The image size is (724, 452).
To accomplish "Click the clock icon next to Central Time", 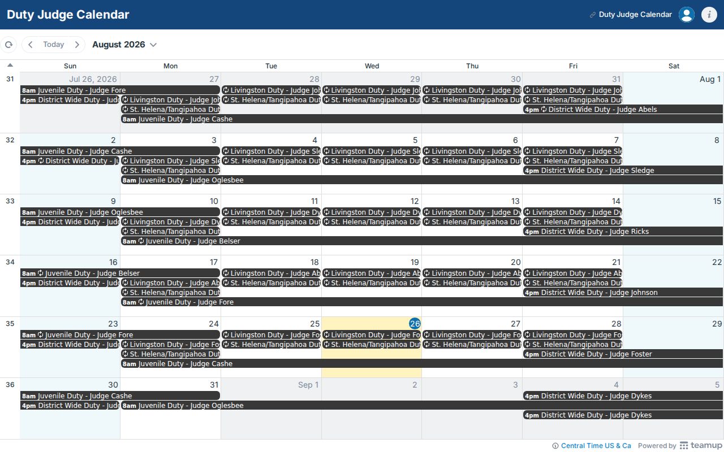I will (x=555, y=446).
